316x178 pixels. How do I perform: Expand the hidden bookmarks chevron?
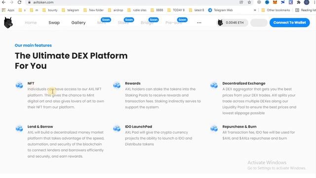255,10
